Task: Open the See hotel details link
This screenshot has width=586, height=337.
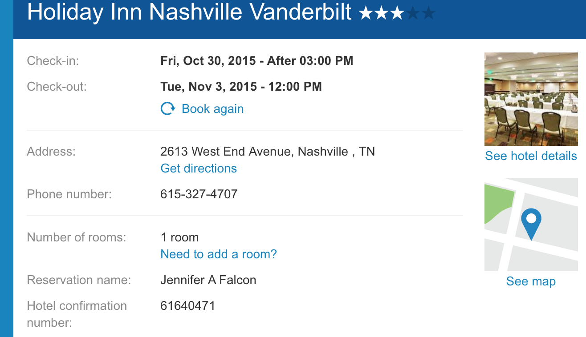Action: 531,156
